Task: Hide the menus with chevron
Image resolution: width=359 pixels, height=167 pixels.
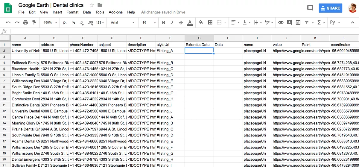Action: click(x=353, y=22)
